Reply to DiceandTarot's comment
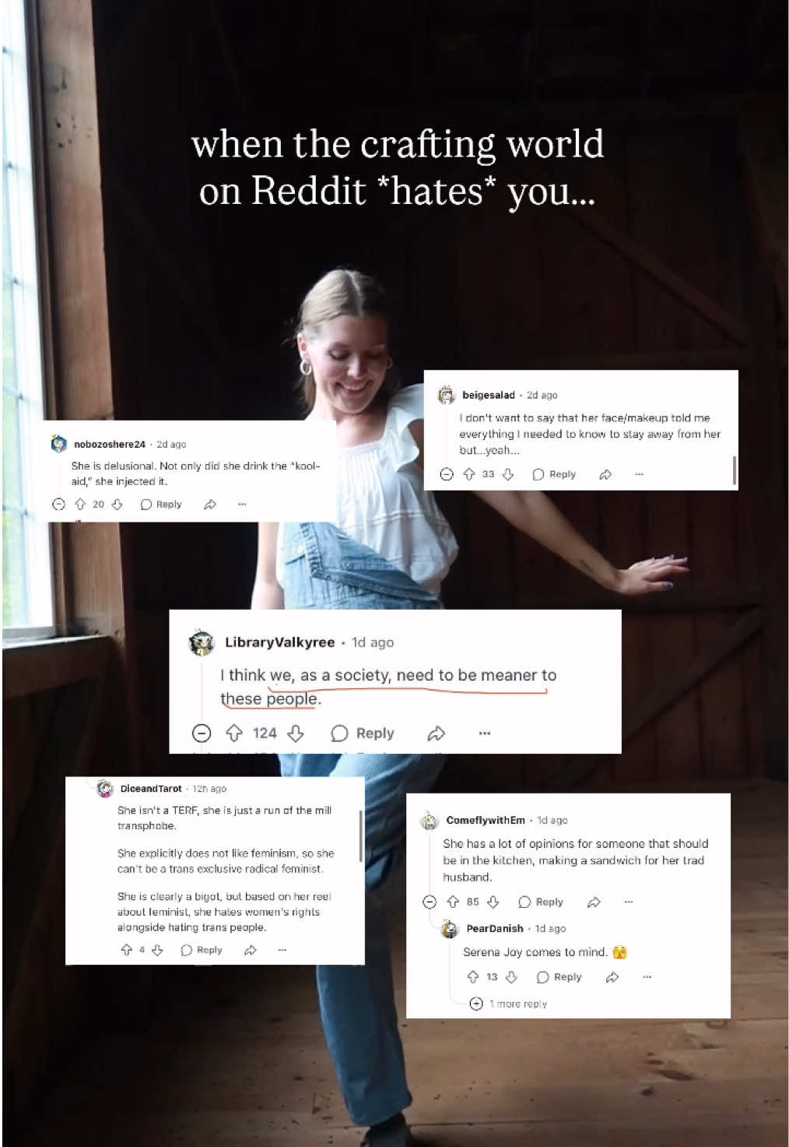789x1147 pixels. [x=202, y=950]
